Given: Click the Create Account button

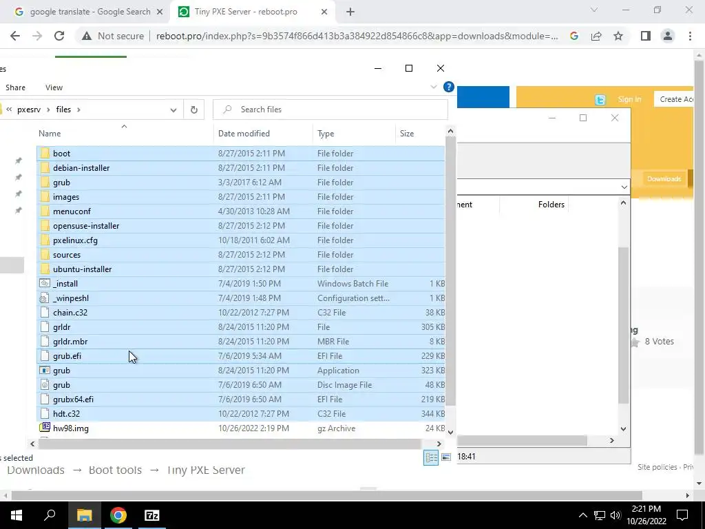Looking at the screenshot, I should click(674, 99).
